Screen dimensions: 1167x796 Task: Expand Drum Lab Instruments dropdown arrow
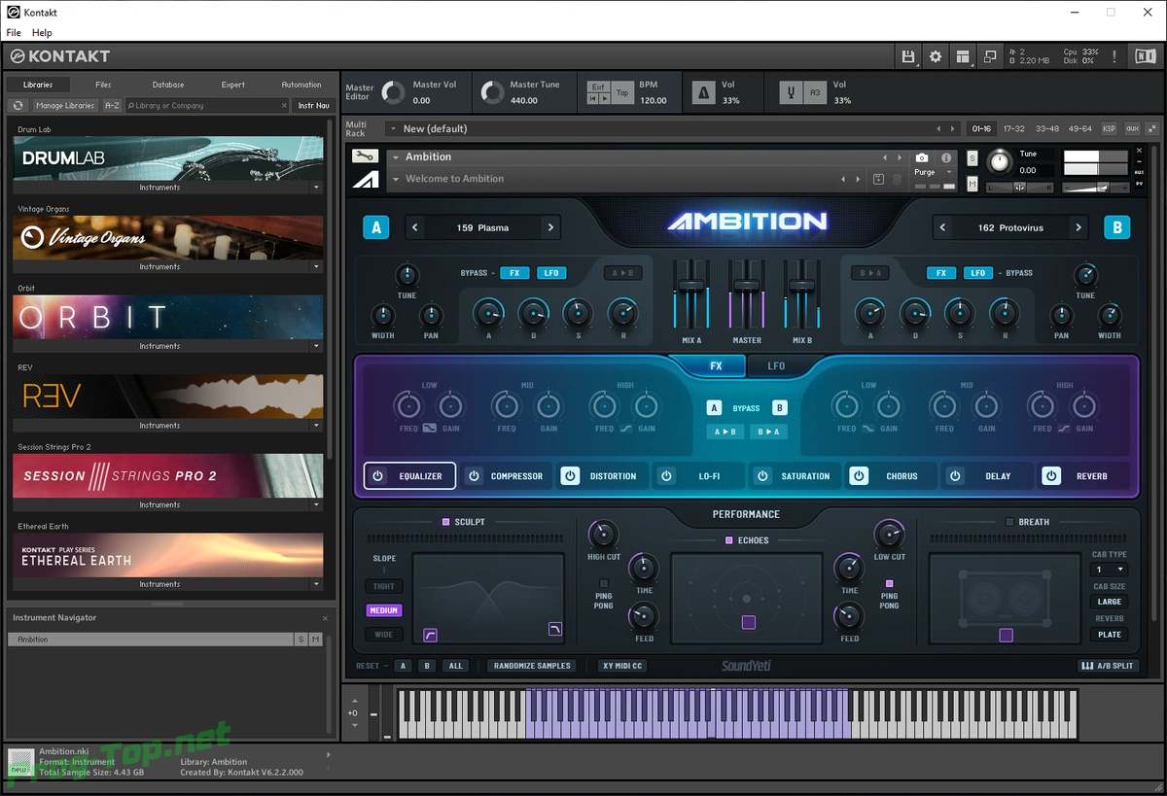point(316,187)
